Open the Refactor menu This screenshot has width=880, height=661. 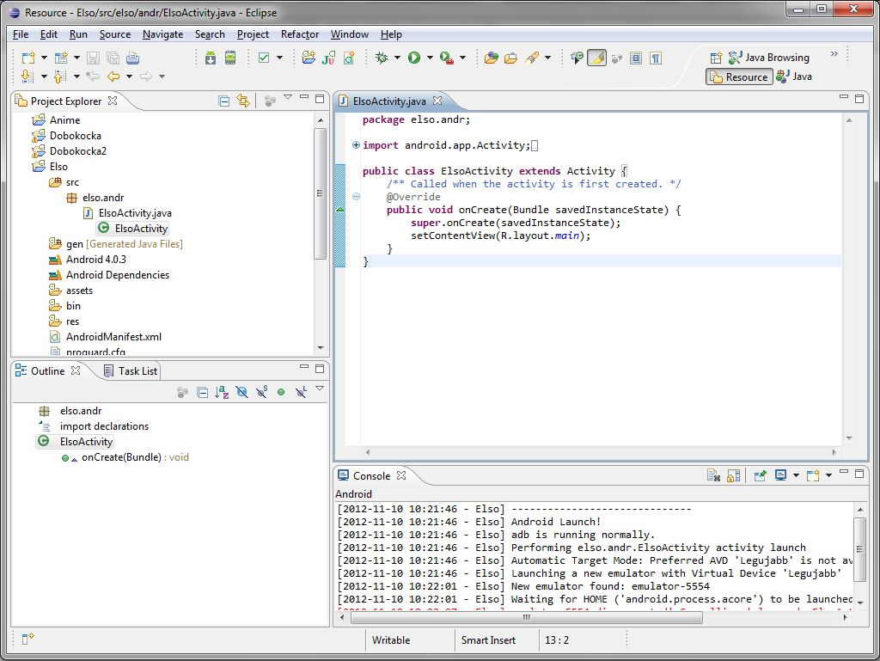point(300,34)
